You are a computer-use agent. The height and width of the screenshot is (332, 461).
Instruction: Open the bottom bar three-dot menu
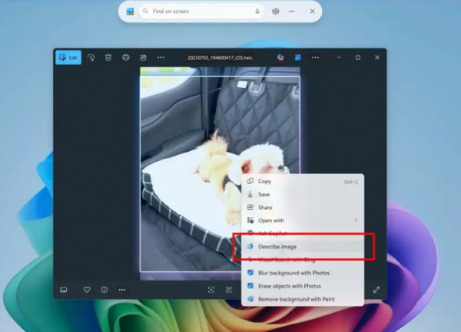pos(122,290)
